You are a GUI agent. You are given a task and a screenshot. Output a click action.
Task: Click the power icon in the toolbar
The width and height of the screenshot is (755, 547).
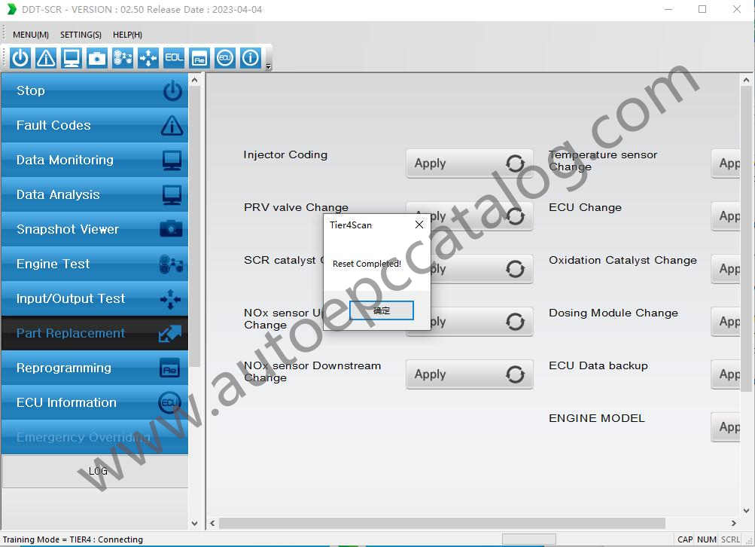[20, 58]
